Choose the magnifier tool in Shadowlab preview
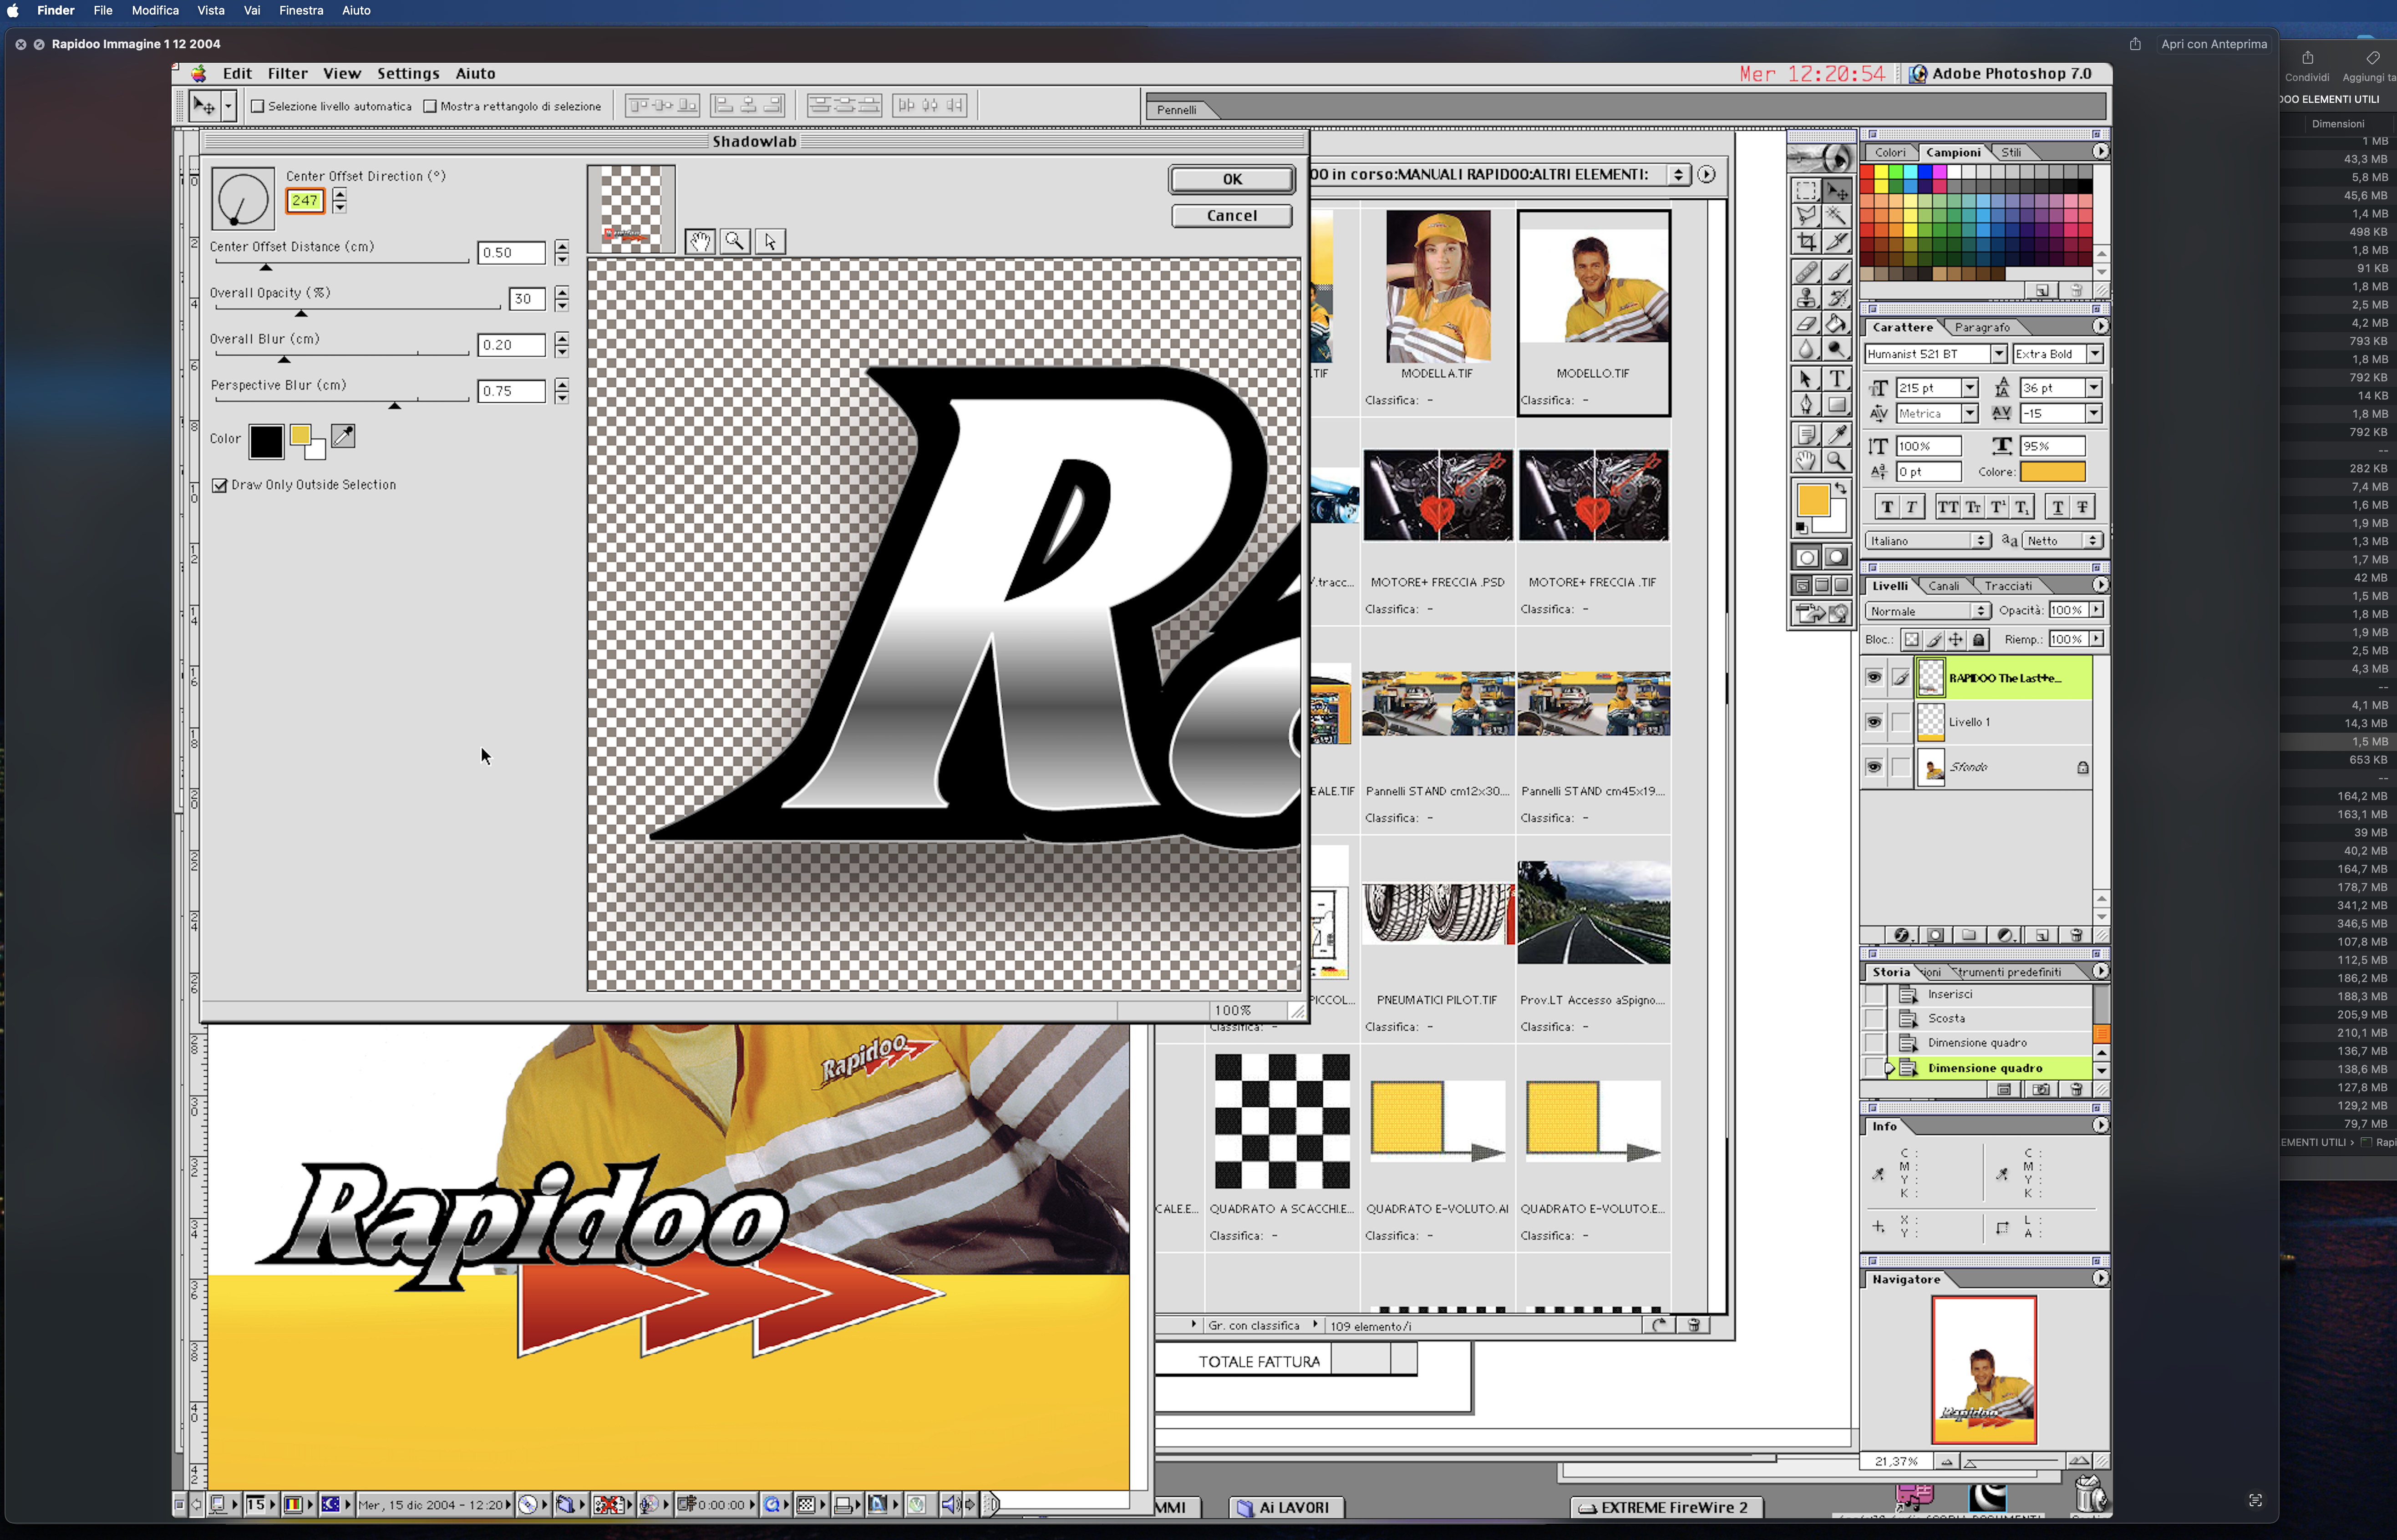The width and height of the screenshot is (2397, 1540). click(735, 241)
